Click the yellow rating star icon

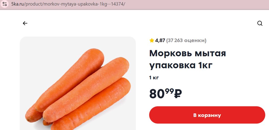coord(152,40)
